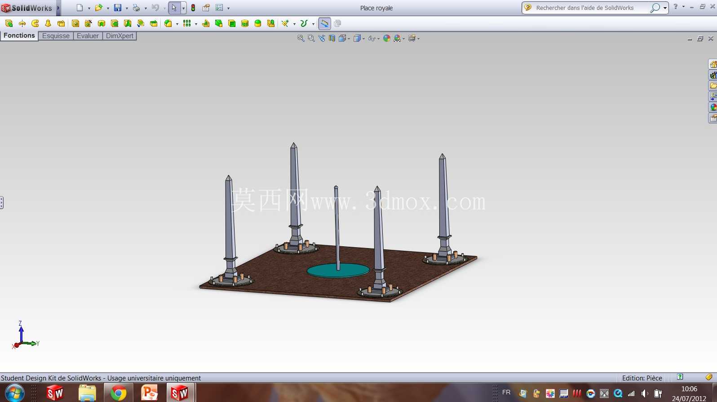Expand the Print dropdown arrow
717x402 pixels.
point(146,8)
